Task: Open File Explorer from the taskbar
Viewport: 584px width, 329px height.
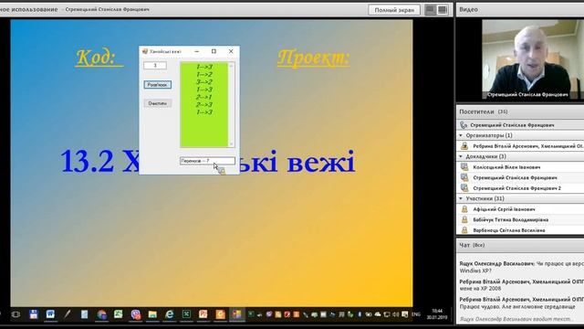Action: [x=152, y=314]
